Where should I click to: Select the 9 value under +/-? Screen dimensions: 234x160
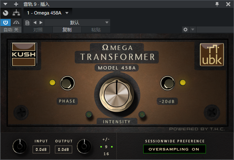click(106, 147)
